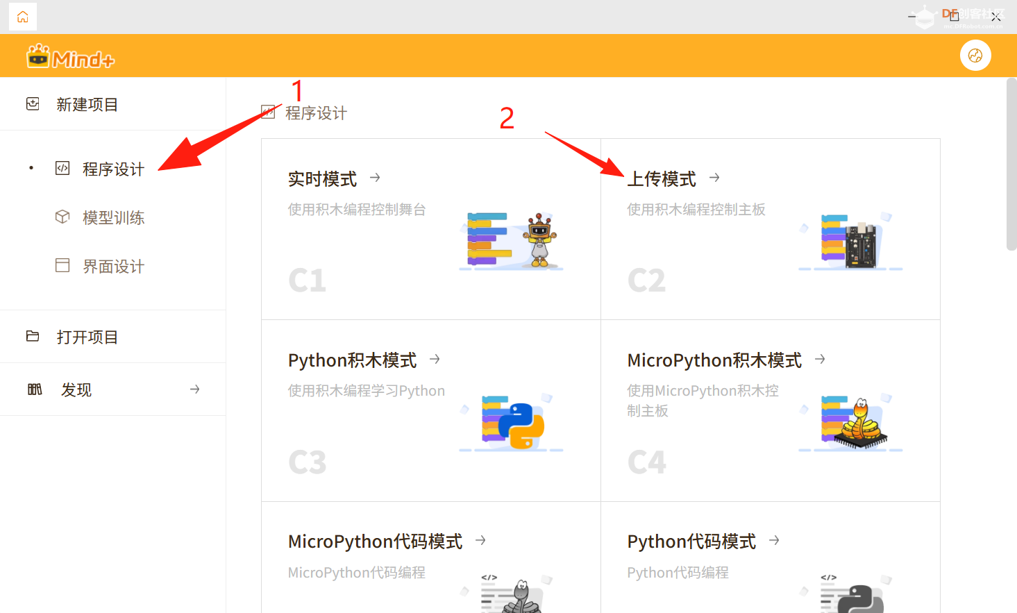Open the language globe icon at top right
1017x613 pixels.
pyautogui.click(x=975, y=55)
